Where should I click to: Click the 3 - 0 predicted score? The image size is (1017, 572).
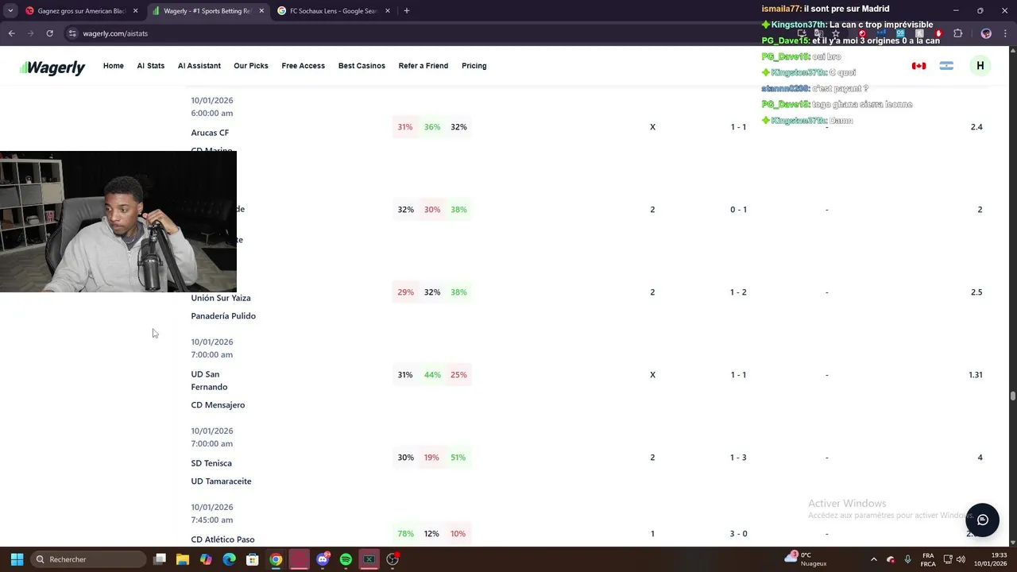point(738,534)
